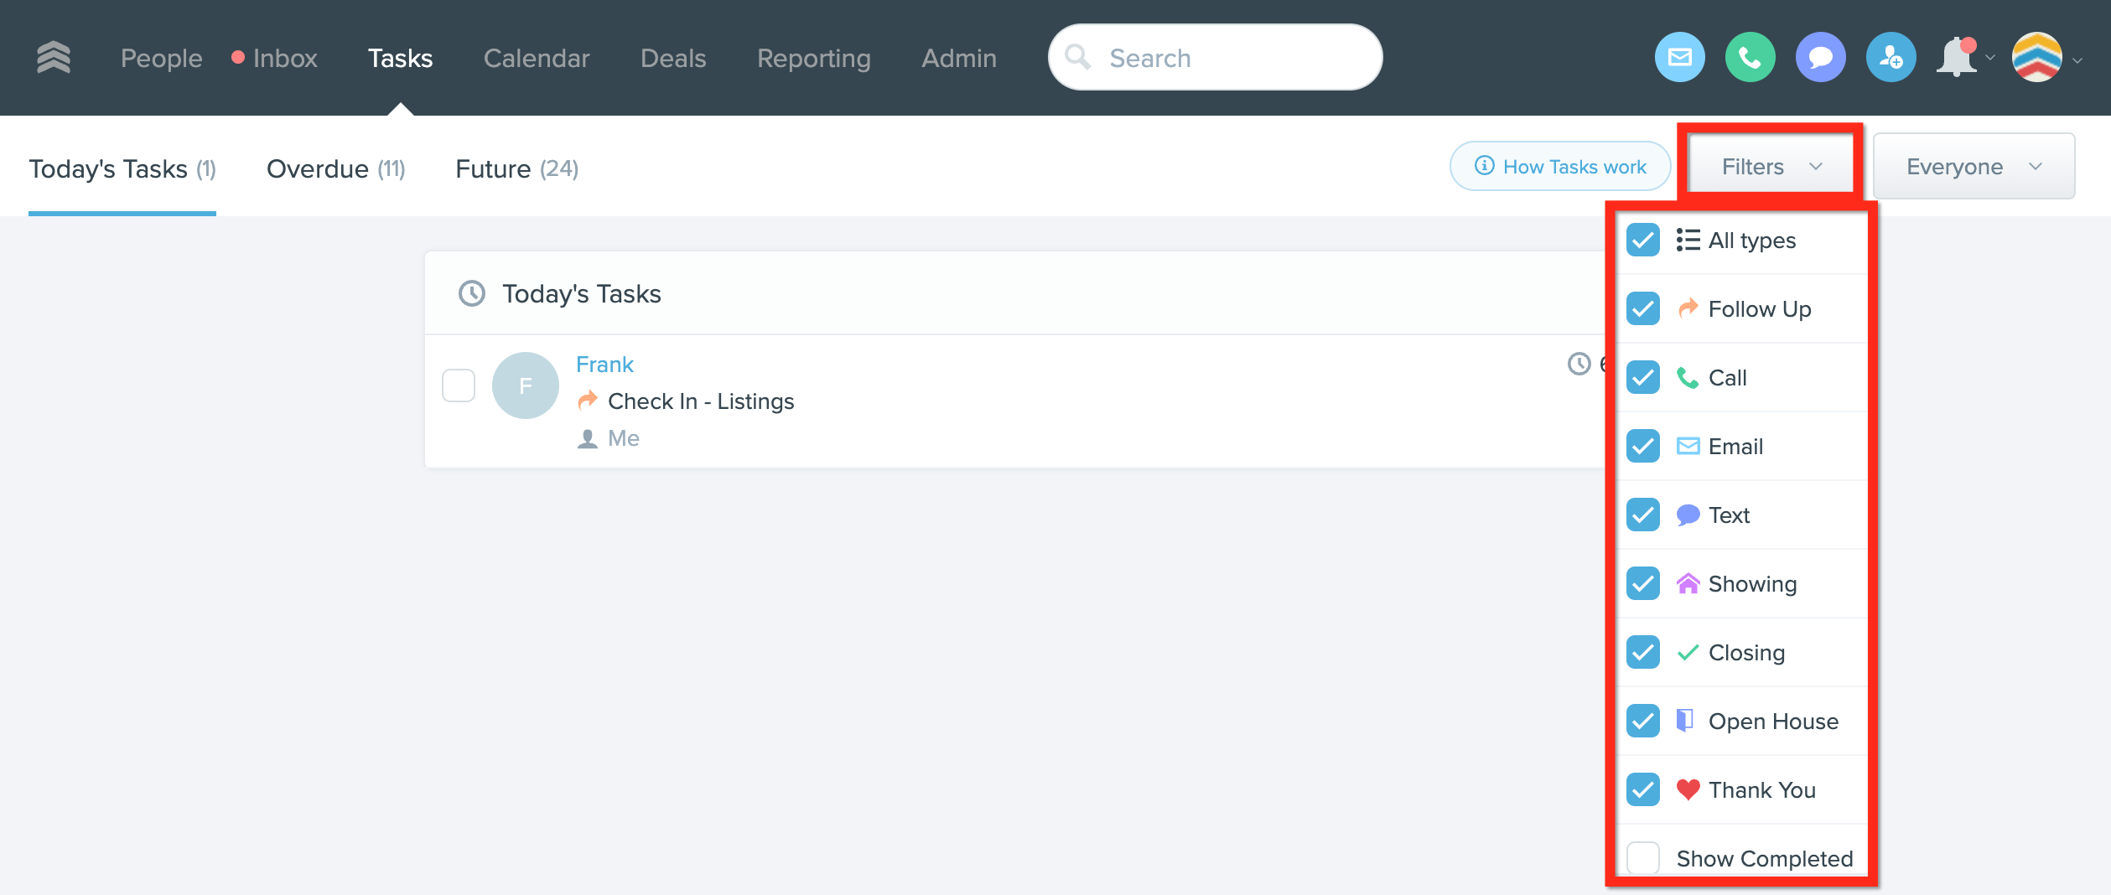Open the Inbox menu

284,58
